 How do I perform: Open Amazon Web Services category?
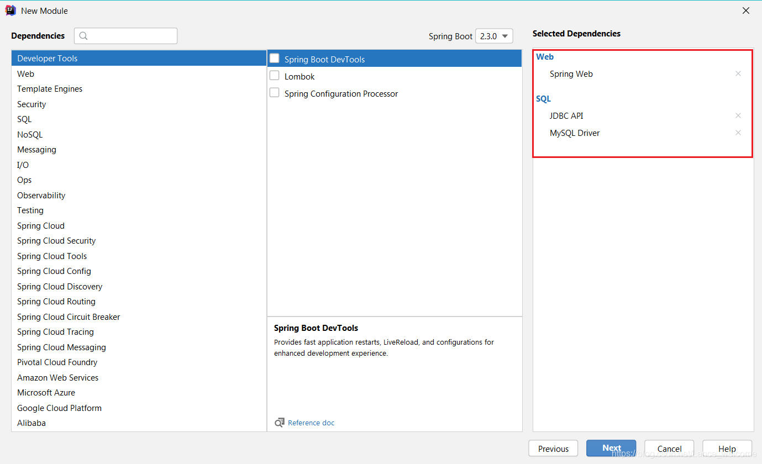pos(139,377)
